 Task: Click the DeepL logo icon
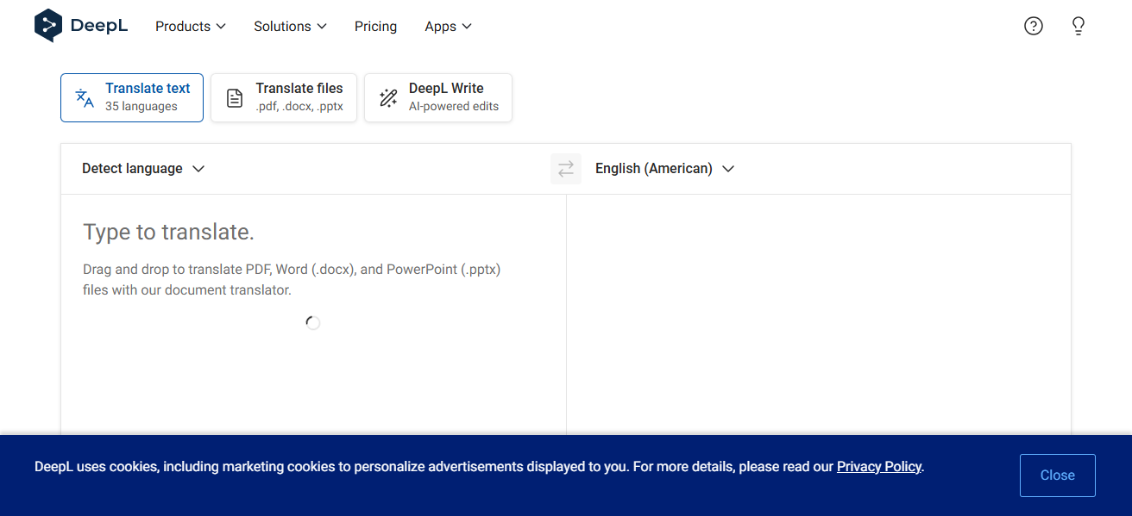pos(48,26)
